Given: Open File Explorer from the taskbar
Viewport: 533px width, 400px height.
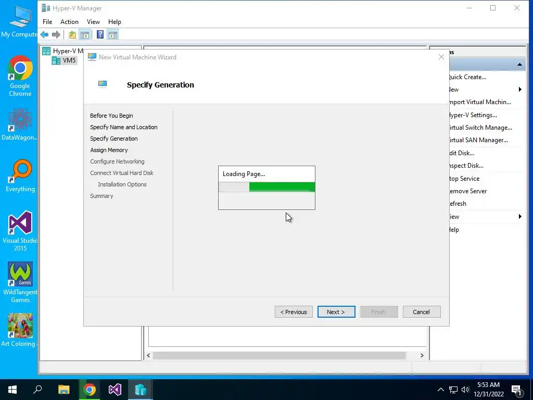Looking at the screenshot, I should point(64,390).
